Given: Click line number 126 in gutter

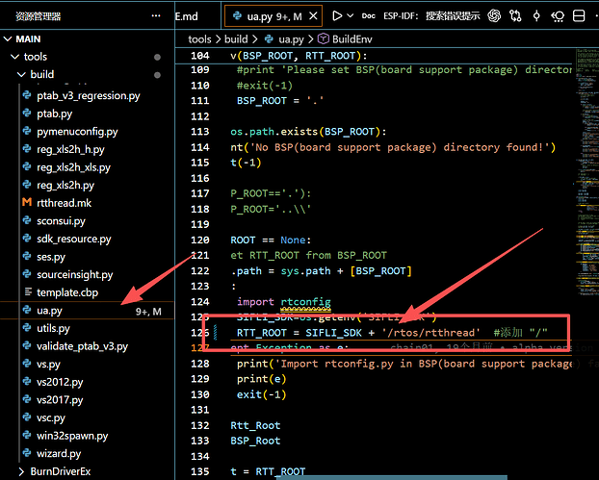Looking at the screenshot, I should [x=199, y=333].
